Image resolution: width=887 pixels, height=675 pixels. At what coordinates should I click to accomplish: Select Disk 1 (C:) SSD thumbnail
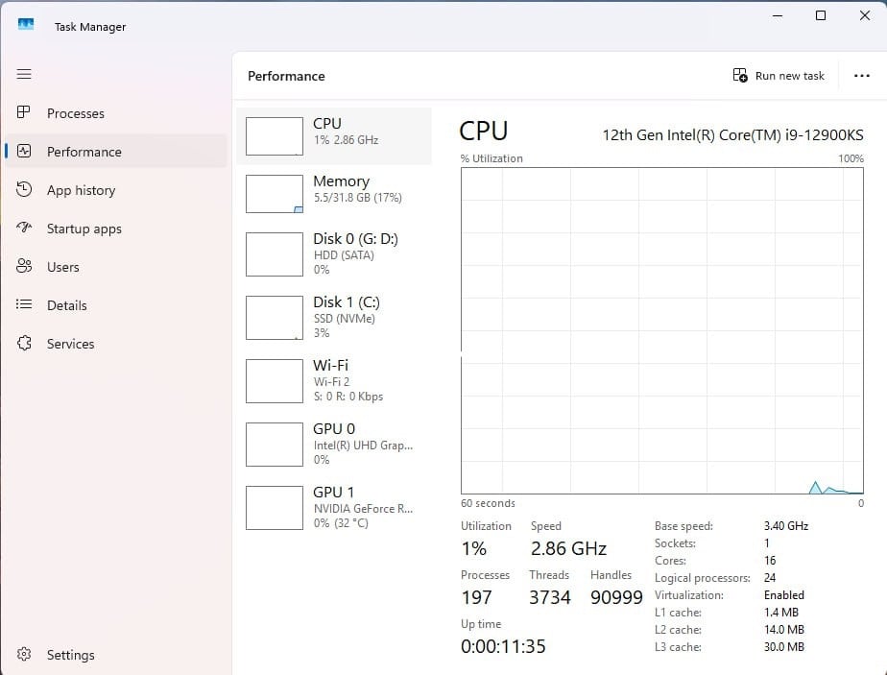pyautogui.click(x=275, y=318)
